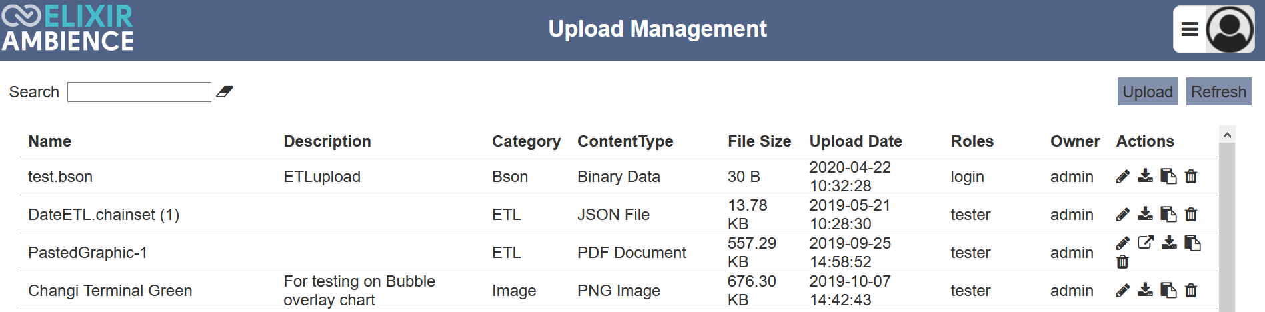
Task: Sort by Upload Date column header
Action: pyautogui.click(x=856, y=141)
